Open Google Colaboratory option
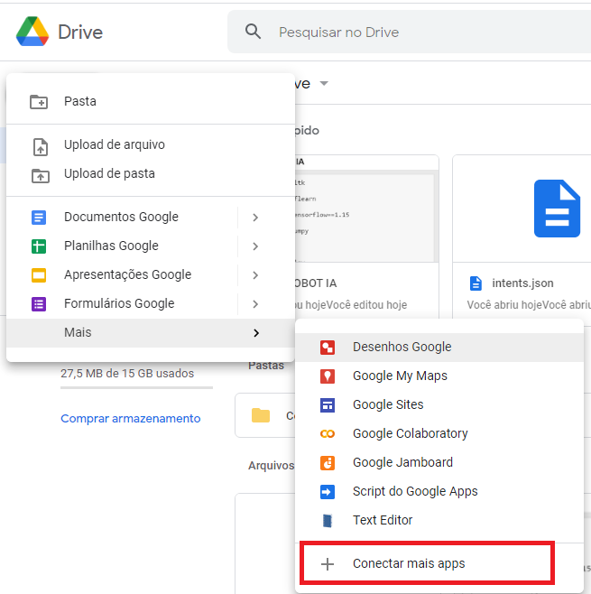This screenshot has width=591, height=594. (x=439, y=433)
